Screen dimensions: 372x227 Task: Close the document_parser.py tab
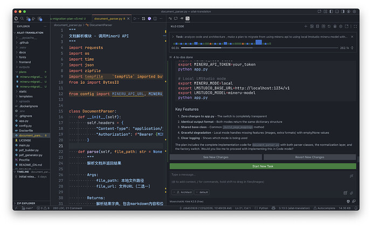[128, 18]
